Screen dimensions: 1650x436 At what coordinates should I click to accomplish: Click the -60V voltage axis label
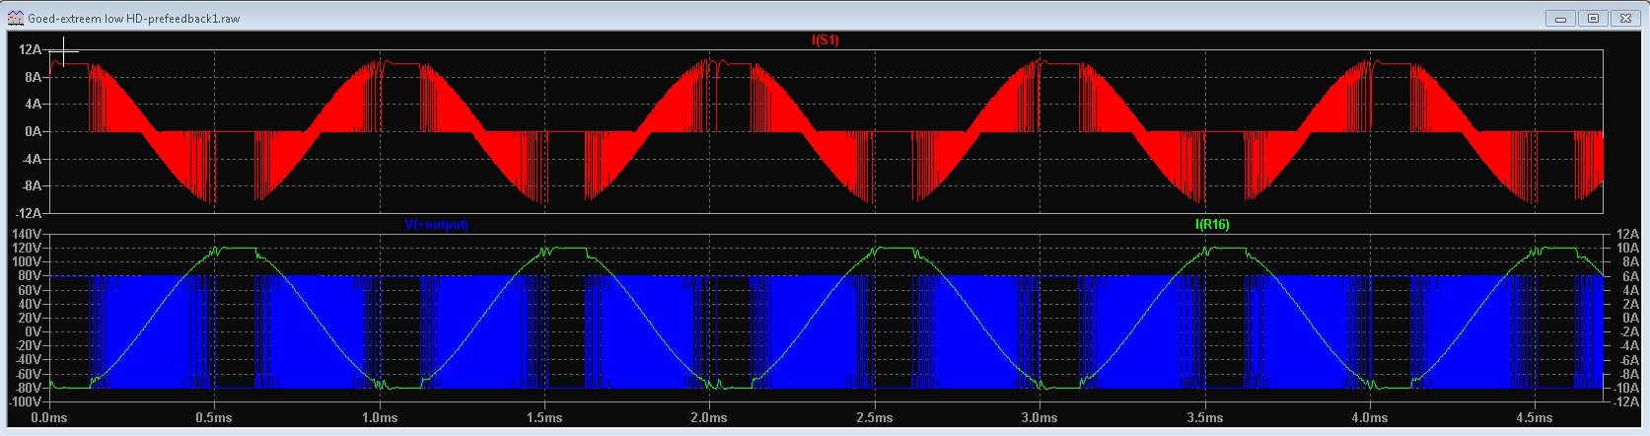pos(30,374)
